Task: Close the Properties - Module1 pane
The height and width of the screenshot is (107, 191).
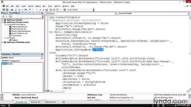Action: [x=42, y=54]
